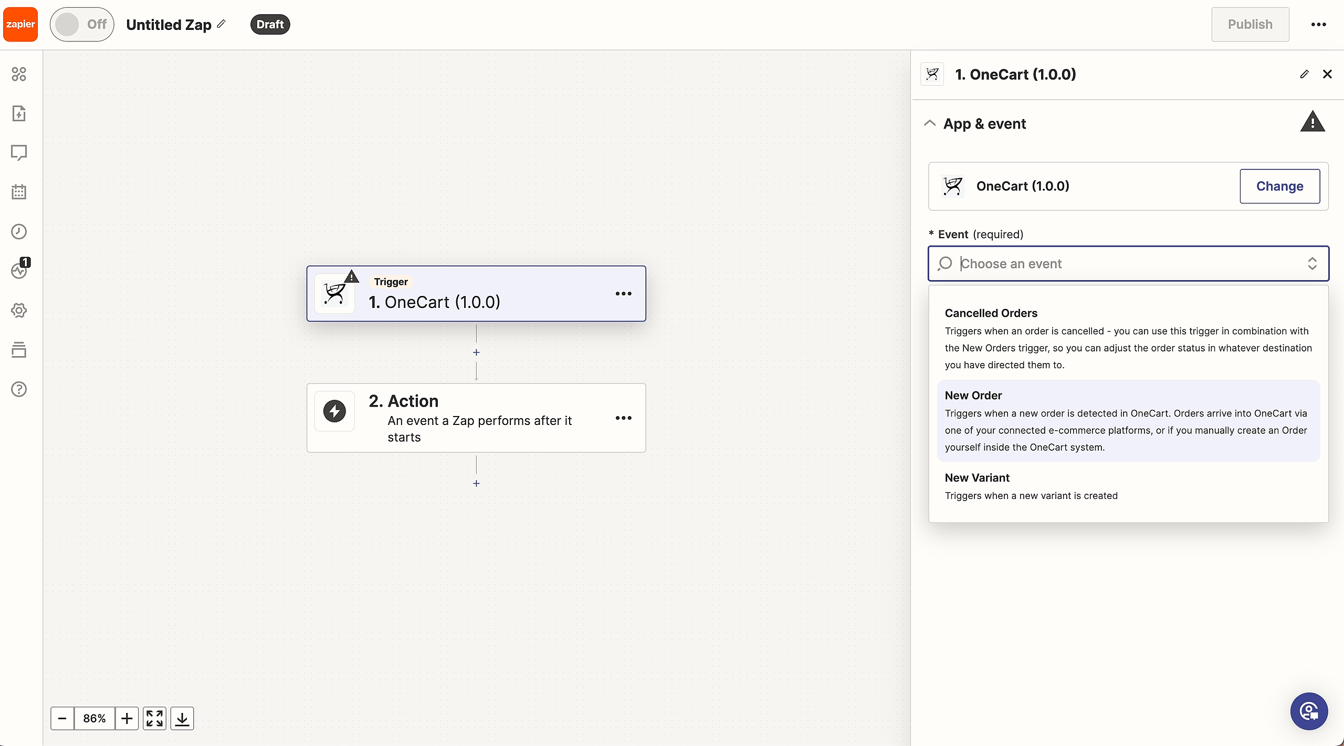Viewport: 1344px width, 746px height.
Task: Open the help question mark icon
Action: click(x=19, y=389)
